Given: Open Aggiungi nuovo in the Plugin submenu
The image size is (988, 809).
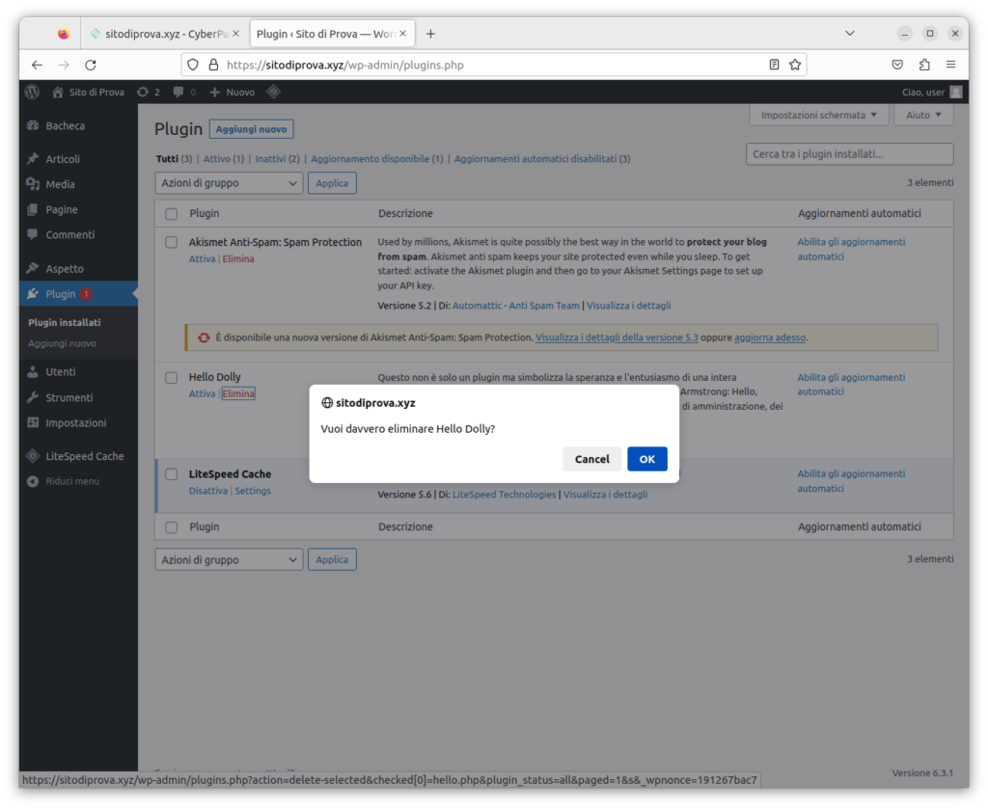Looking at the screenshot, I should coord(62,343).
